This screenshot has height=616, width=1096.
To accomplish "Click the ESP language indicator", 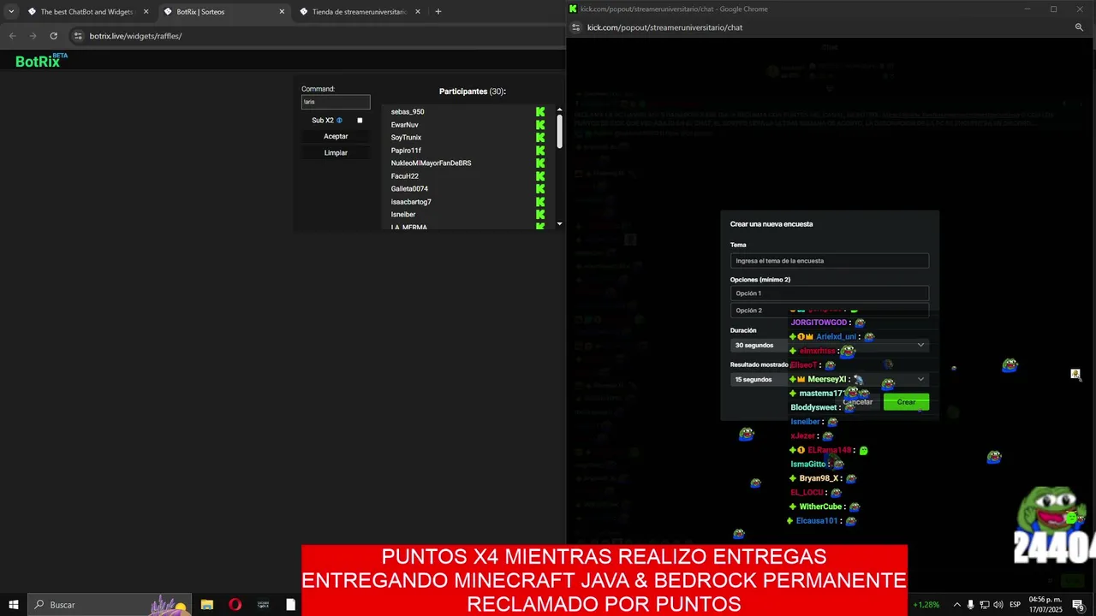I will coord(1015,605).
